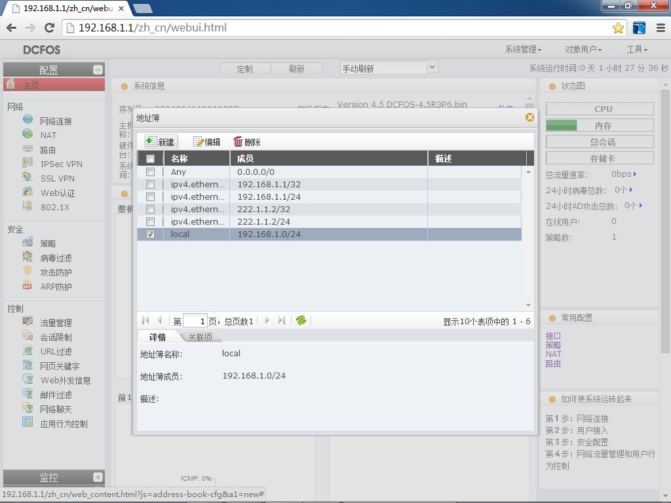Open the 网络聊天 icon
Viewport: 671px width, 503px height.
pos(28,408)
